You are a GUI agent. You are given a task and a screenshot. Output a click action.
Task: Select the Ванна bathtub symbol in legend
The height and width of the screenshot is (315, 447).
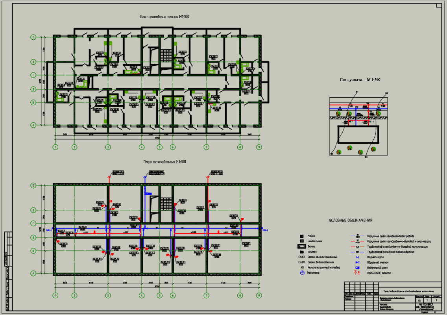(302, 246)
